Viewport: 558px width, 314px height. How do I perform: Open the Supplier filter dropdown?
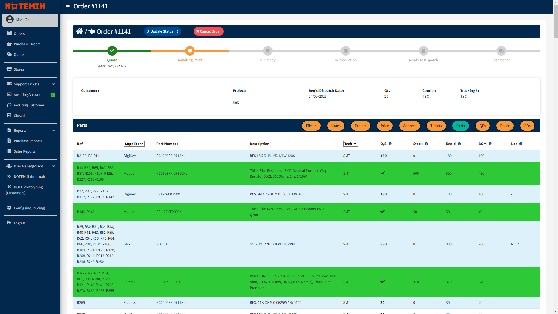[134, 144]
